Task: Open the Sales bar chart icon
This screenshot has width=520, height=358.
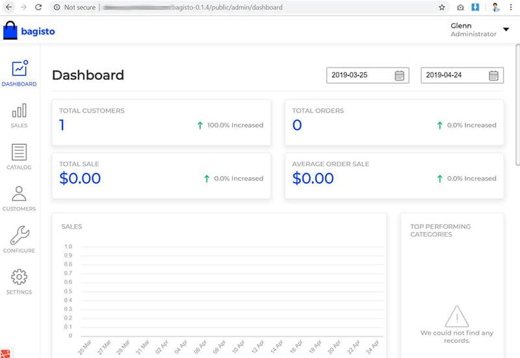Action: click(19, 110)
